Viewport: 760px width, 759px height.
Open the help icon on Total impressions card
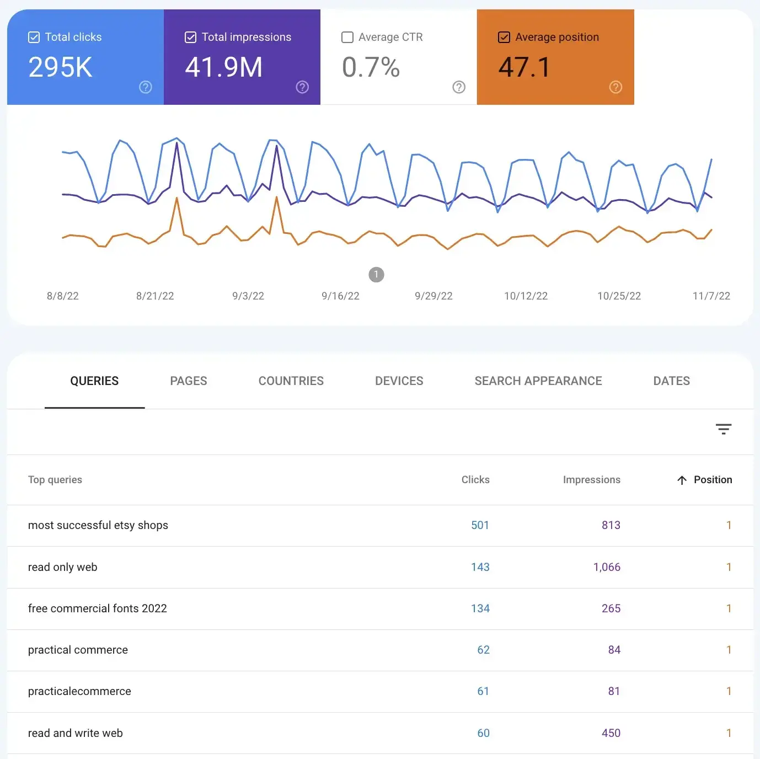point(302,87)
